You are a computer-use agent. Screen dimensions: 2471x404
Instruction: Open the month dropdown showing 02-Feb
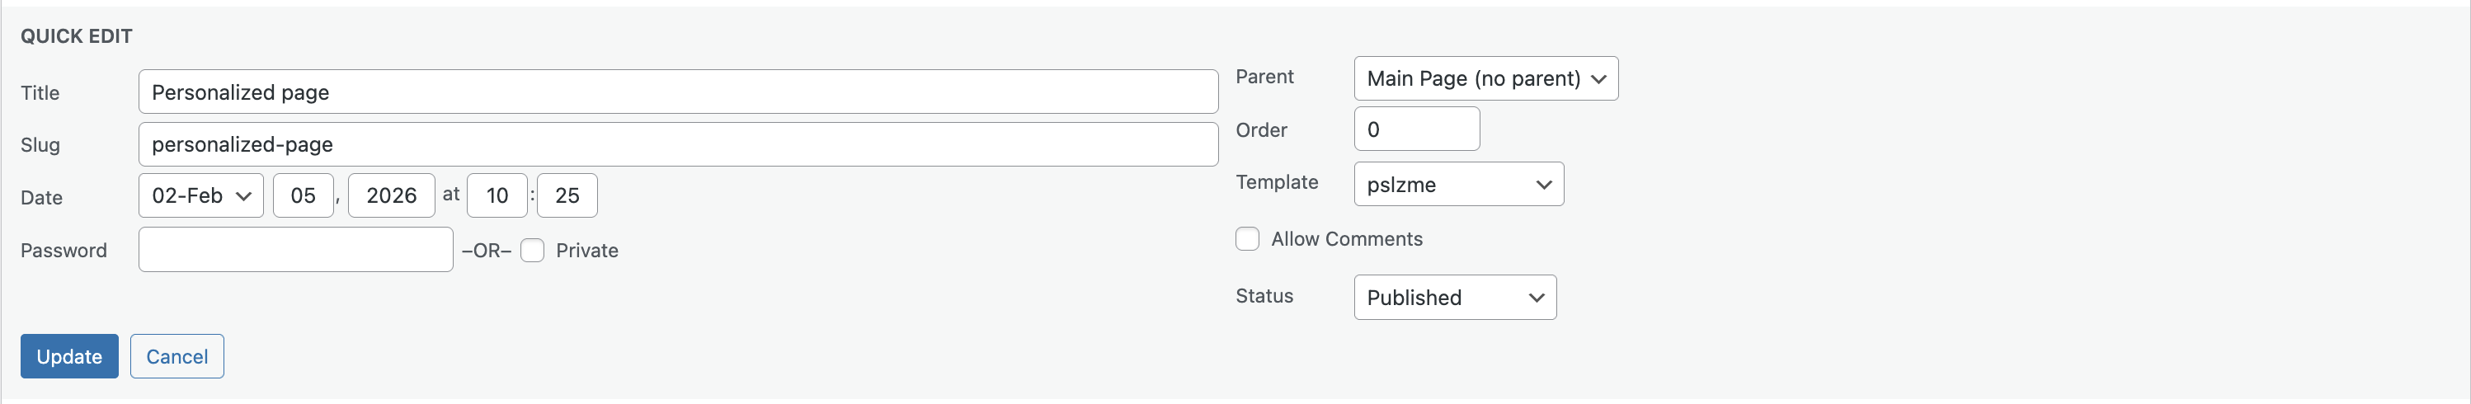coord(200,195)
